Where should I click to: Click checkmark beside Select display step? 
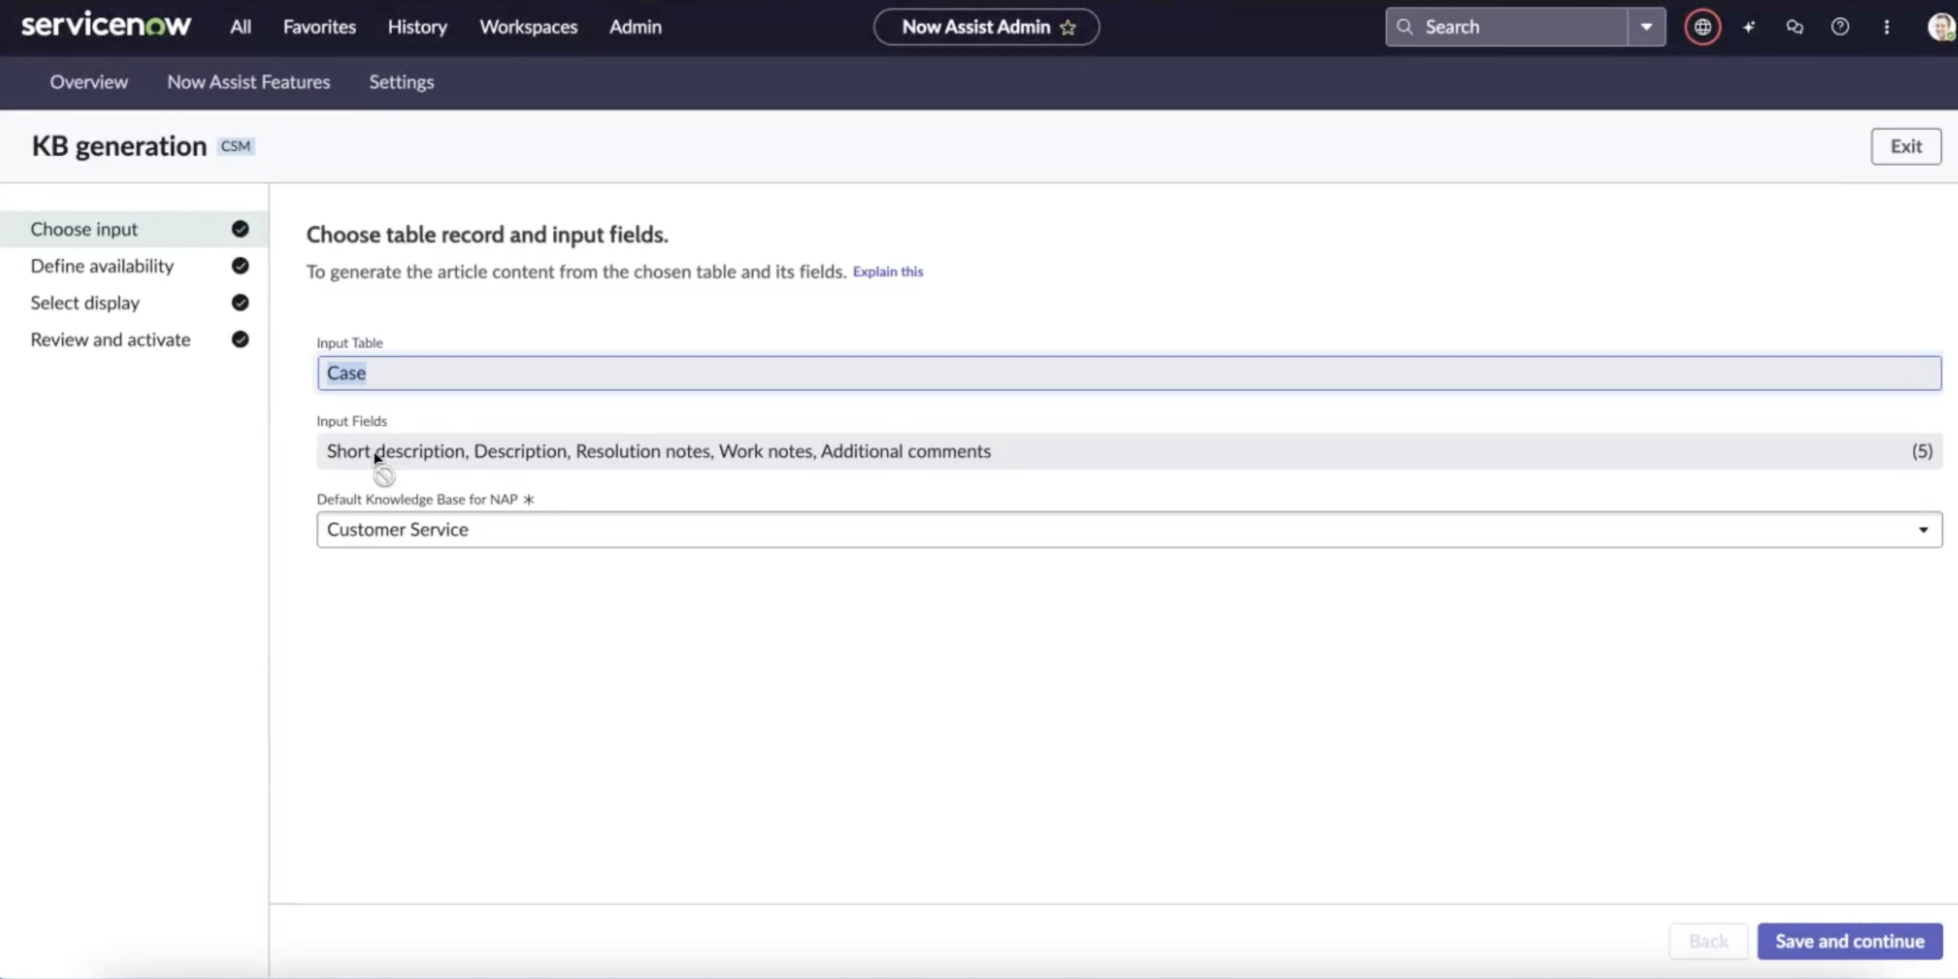pyautogui.click(x=240, y=302)
